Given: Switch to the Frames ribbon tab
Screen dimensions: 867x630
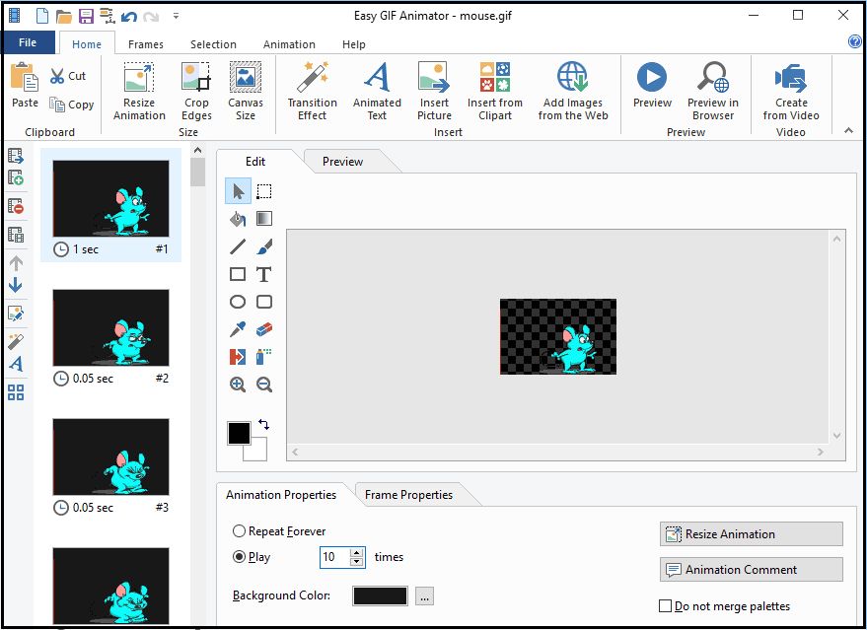Looking at the screenshot, I should point(146,44).
